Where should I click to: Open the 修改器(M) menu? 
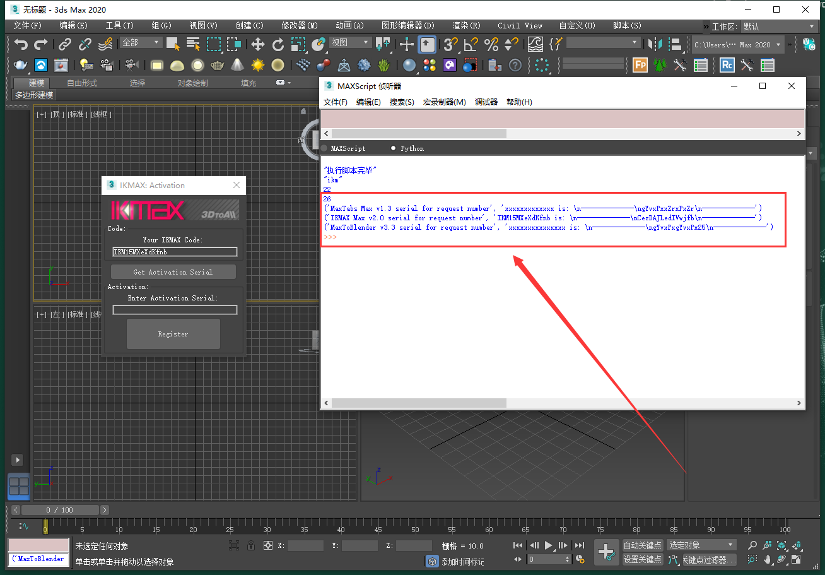[x=300, y=26]
